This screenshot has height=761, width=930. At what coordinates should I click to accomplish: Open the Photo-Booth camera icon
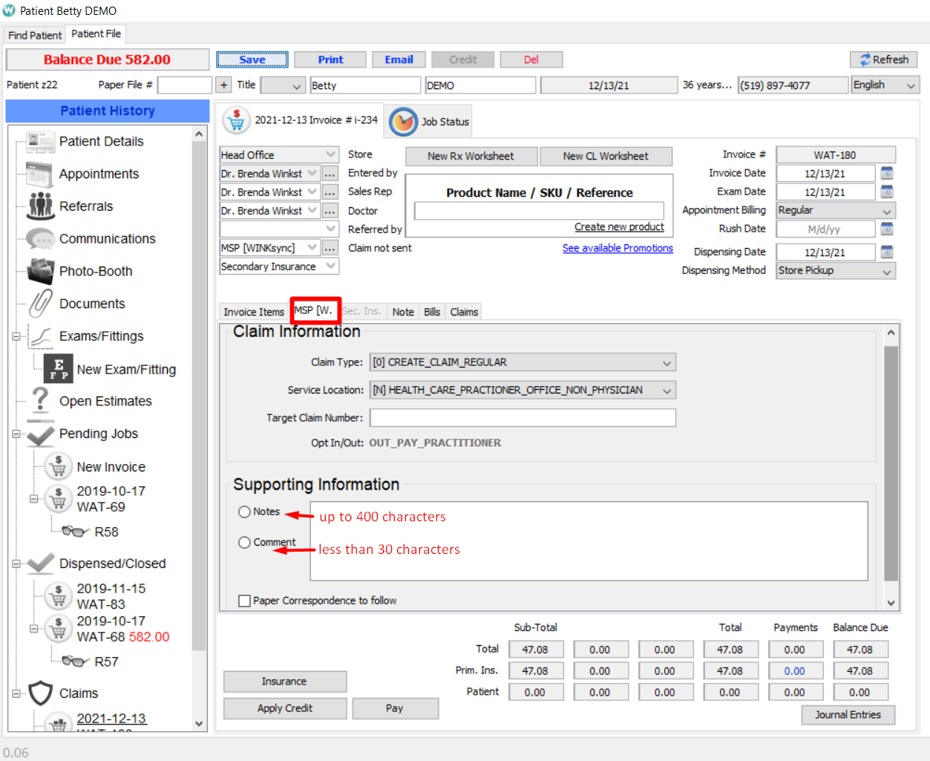pyautogui.click(x=40, y=272)
